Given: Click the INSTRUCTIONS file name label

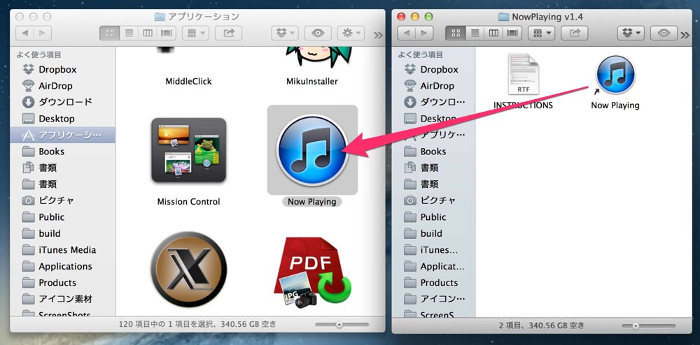Looking at the screenshot, I should 523,105.
